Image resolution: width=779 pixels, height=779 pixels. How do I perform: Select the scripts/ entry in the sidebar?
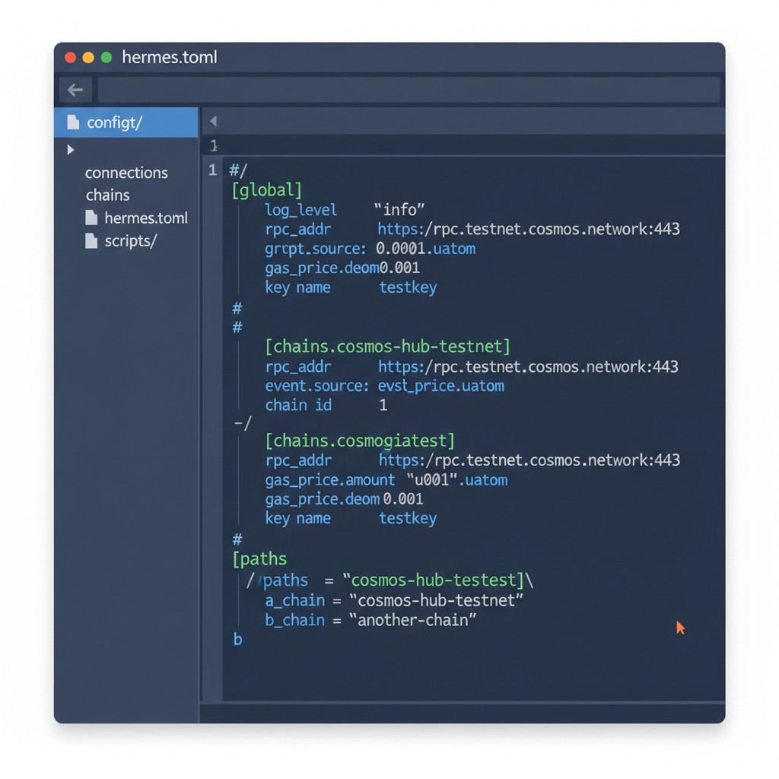[133, 240]
